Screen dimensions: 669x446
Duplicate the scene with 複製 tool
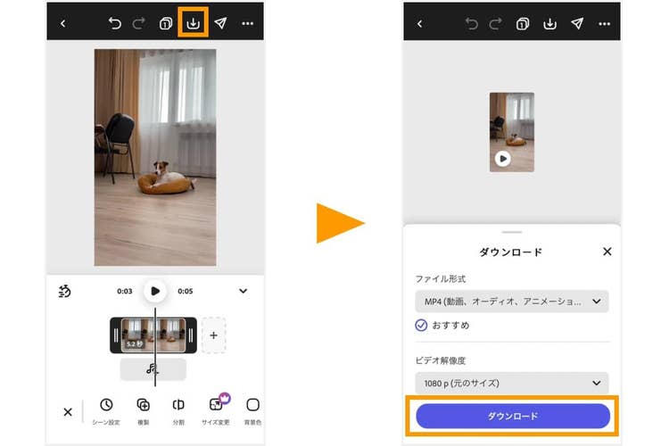[x=143, y=411]
